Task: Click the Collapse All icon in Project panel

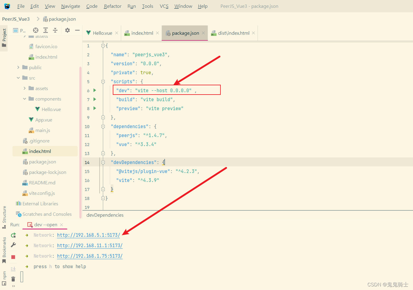Action: click(x=55, y=30)
